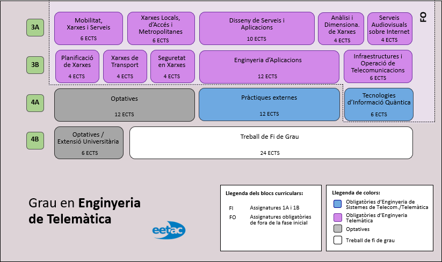Select Disseny de Serveis i Aplicacions block

(x=256, y=28)
